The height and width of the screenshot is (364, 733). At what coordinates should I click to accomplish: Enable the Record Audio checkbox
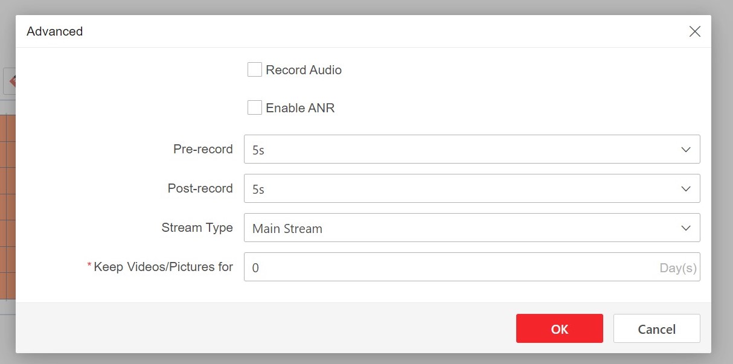(x=254, y=69)
